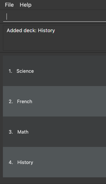
Task: Click the text cursor in command box
Action: click(x=7, y=17)
